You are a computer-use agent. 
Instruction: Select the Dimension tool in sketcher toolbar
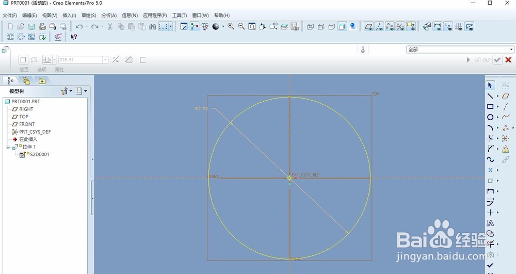point(490,191)
